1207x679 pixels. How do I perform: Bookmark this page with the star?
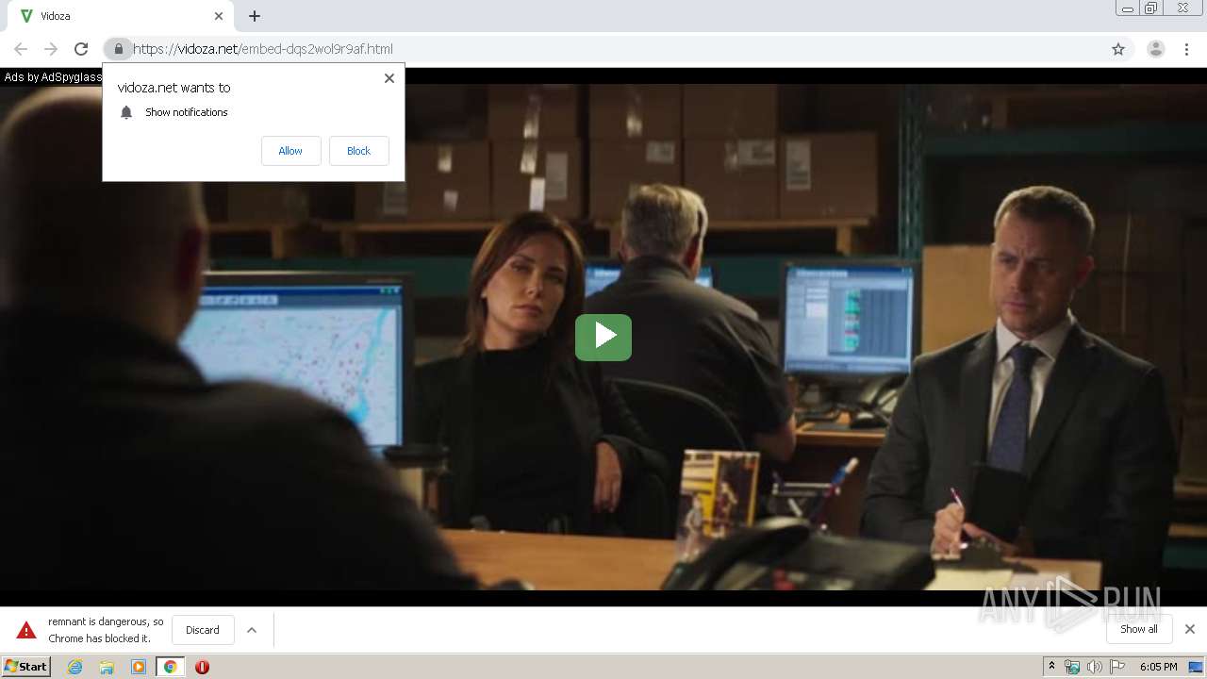coord(1118,49)
